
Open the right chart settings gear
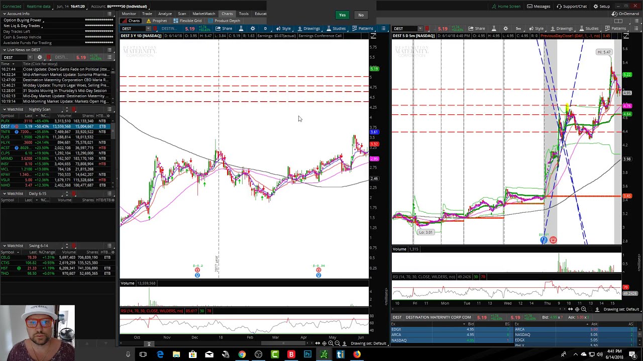pos(505,29)
